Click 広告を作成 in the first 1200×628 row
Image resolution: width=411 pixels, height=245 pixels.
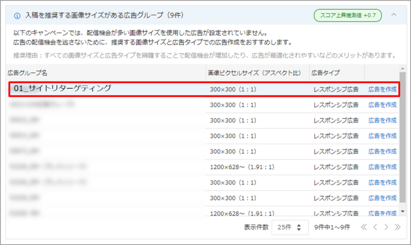[x=382, y=167]
